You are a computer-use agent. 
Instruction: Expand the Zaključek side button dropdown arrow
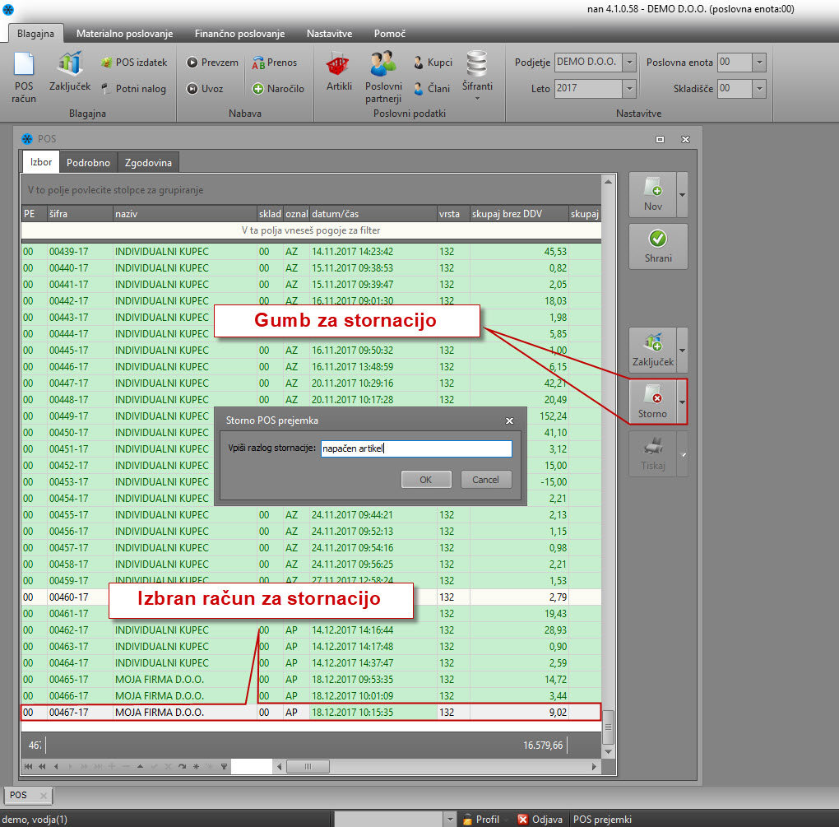[x=682, y=350]
